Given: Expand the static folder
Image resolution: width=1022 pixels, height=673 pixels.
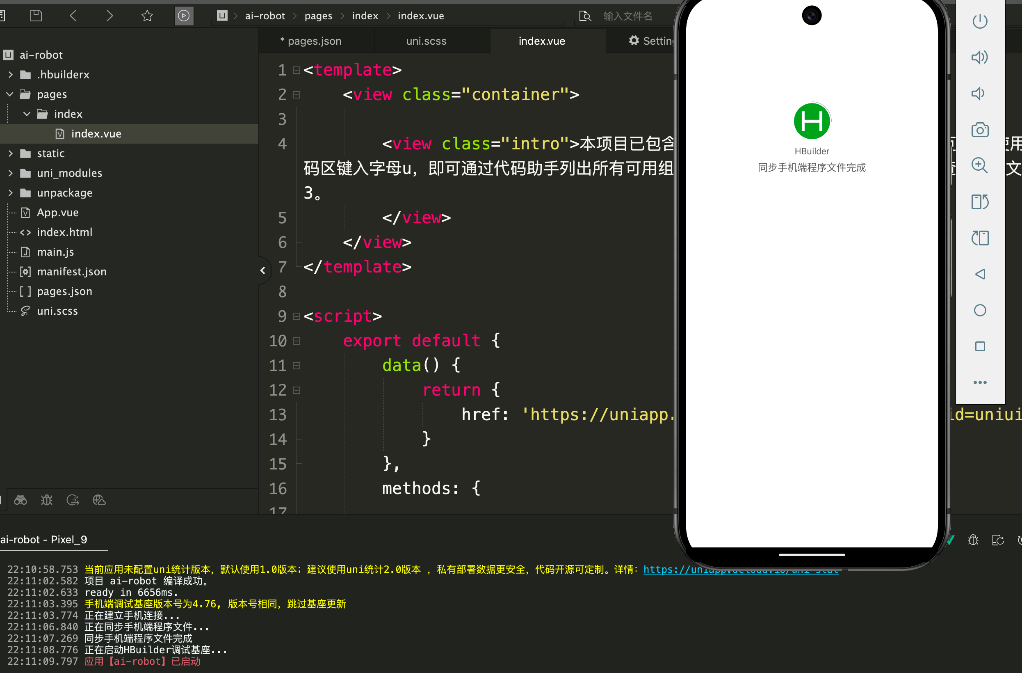Looking at the screenshot, I should (x=10, y=153).
